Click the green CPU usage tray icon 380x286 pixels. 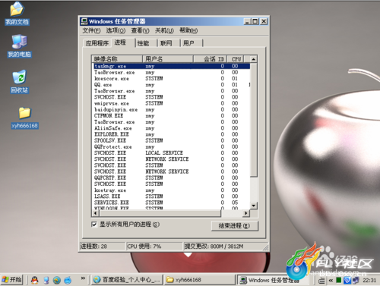click(x=339, y=280)
